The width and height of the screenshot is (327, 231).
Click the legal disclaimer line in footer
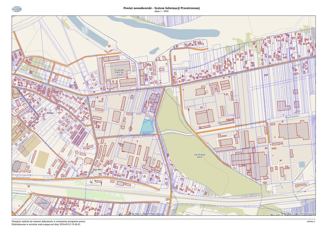(49, 221)
